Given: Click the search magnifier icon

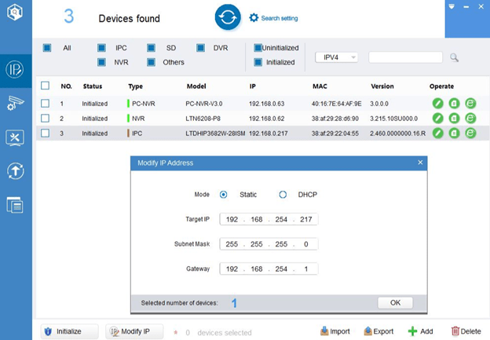Looking at the screenshot, I should pos(454,57).
